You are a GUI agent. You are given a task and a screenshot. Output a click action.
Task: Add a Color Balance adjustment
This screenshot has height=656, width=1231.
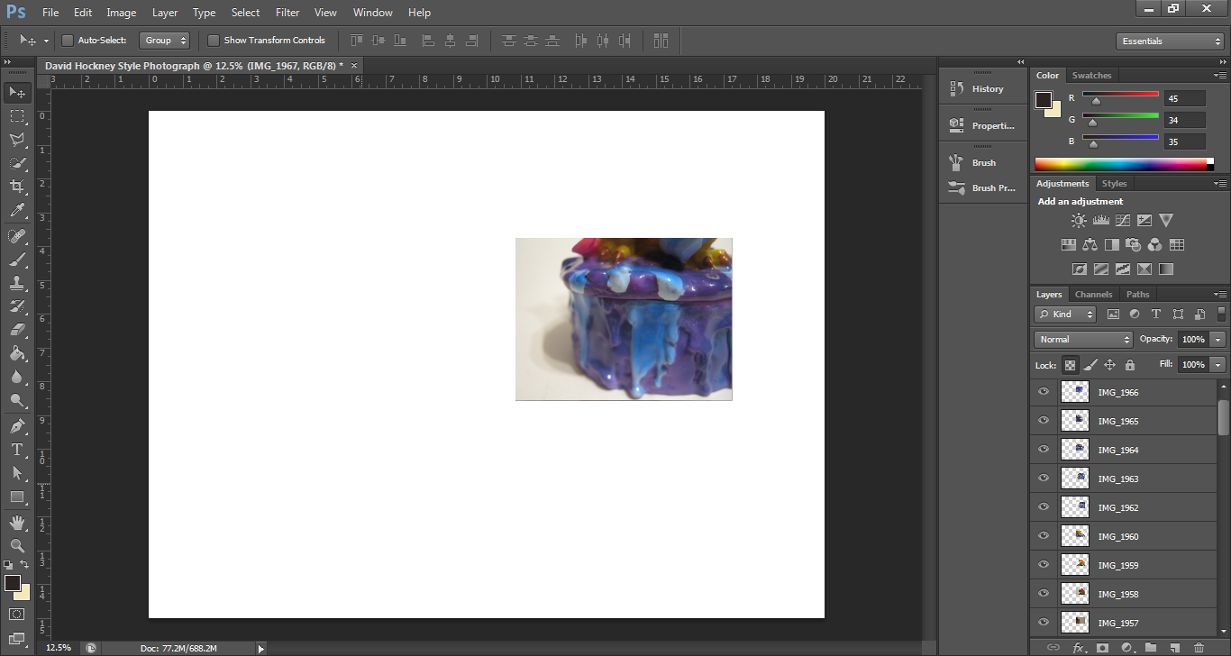tap(1090, 244)
